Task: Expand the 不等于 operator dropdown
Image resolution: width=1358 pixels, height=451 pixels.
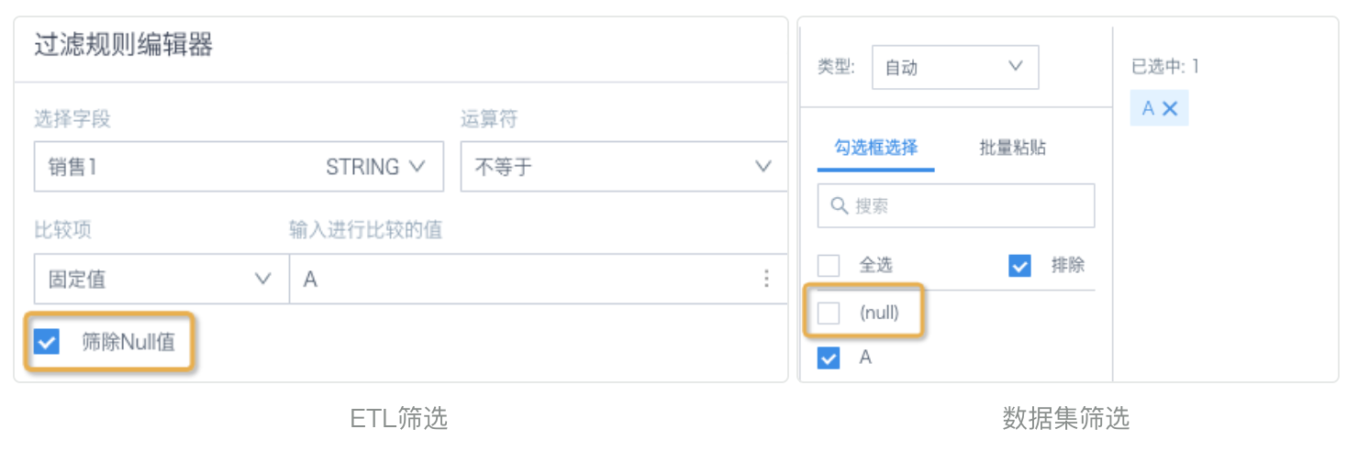Action: (624, 167)
